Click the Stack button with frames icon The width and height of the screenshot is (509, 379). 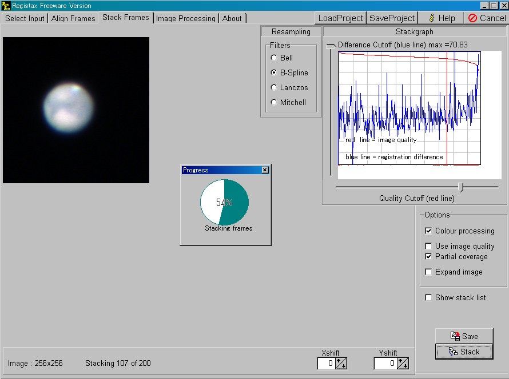coord(464,352)
